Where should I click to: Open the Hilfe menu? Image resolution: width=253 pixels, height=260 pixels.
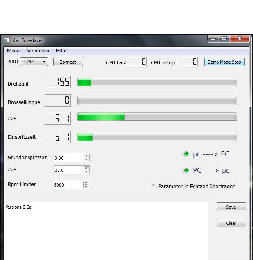click(x=61, y=51)
